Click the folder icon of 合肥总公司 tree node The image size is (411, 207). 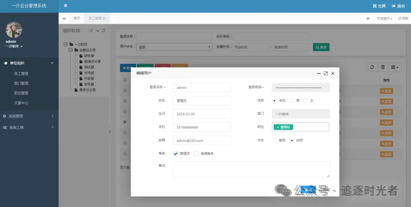76,50
